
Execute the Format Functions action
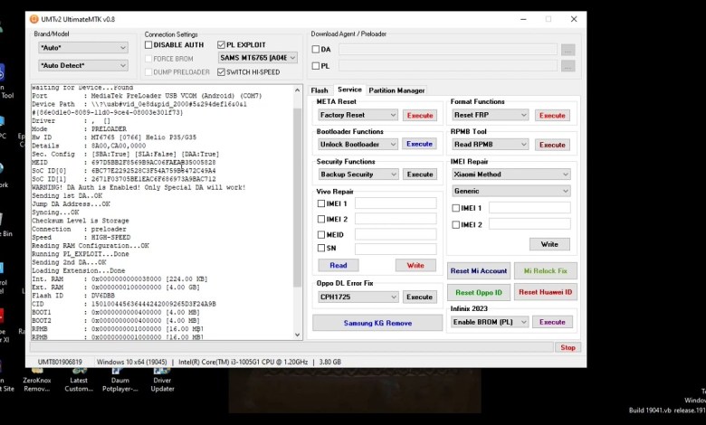click(x=552, y=115)
